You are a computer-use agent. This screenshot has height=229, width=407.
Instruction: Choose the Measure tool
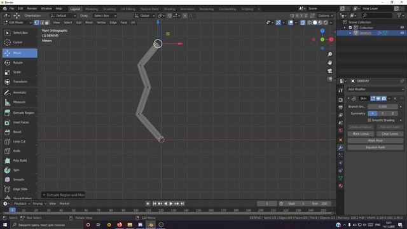coord(20,102)
